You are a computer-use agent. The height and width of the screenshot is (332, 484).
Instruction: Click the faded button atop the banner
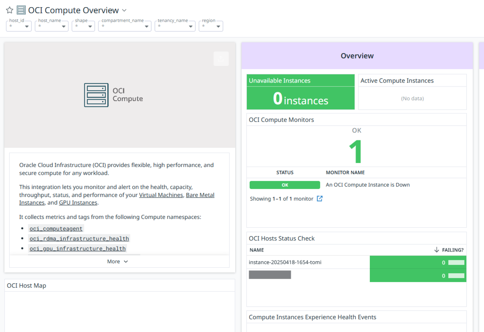click(221, 59)
